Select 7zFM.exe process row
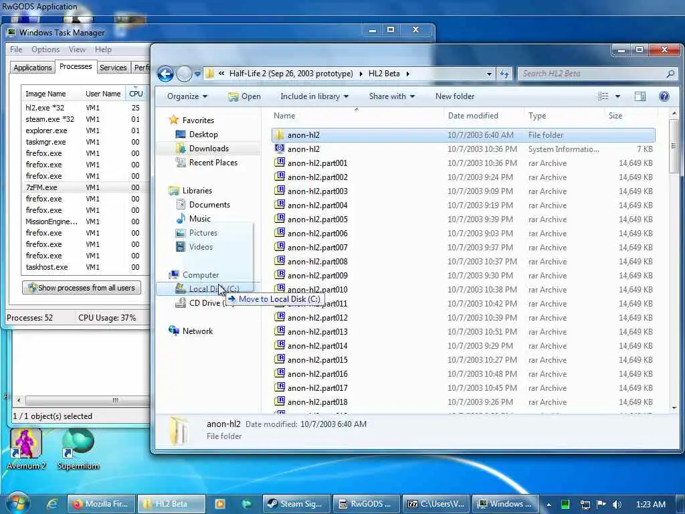 [85, 187]
